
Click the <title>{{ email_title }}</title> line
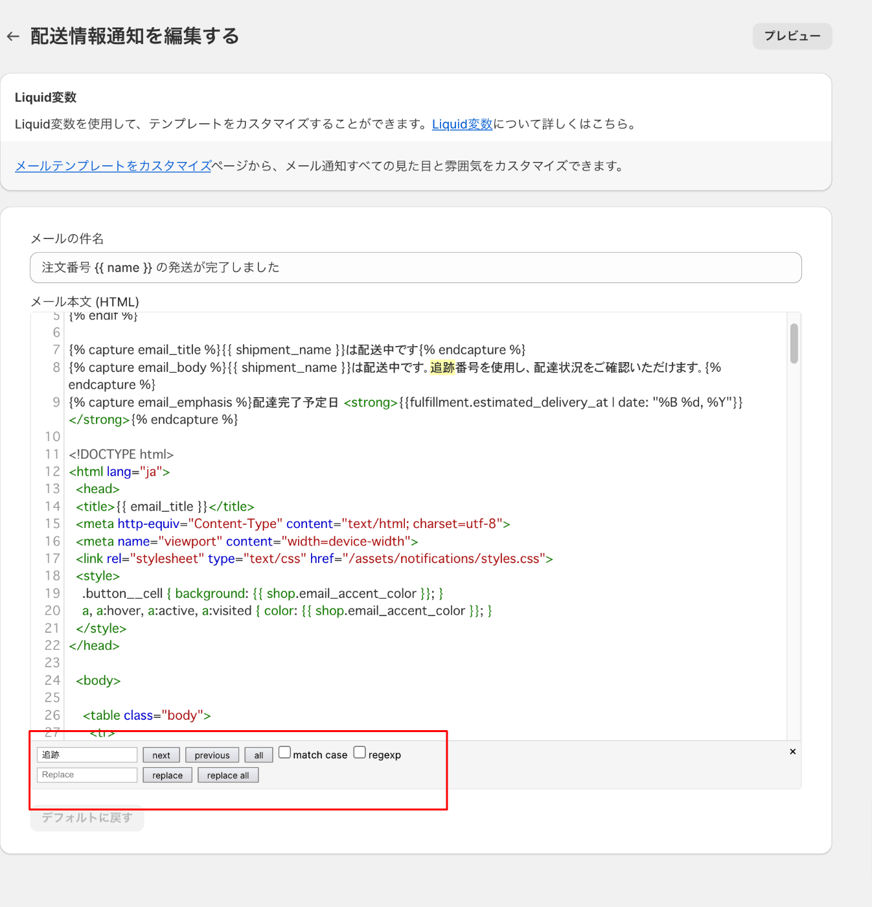(165, 507)
